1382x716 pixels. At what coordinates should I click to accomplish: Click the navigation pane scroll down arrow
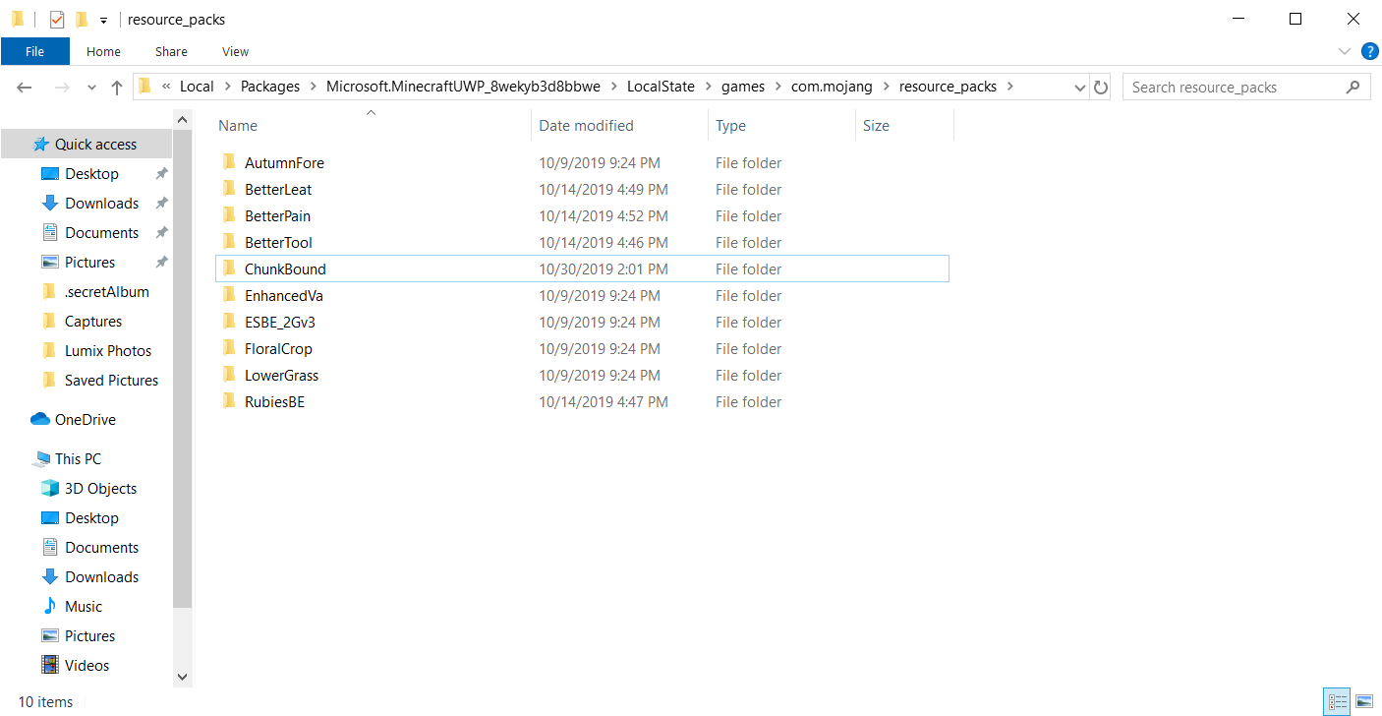[182, 677]
